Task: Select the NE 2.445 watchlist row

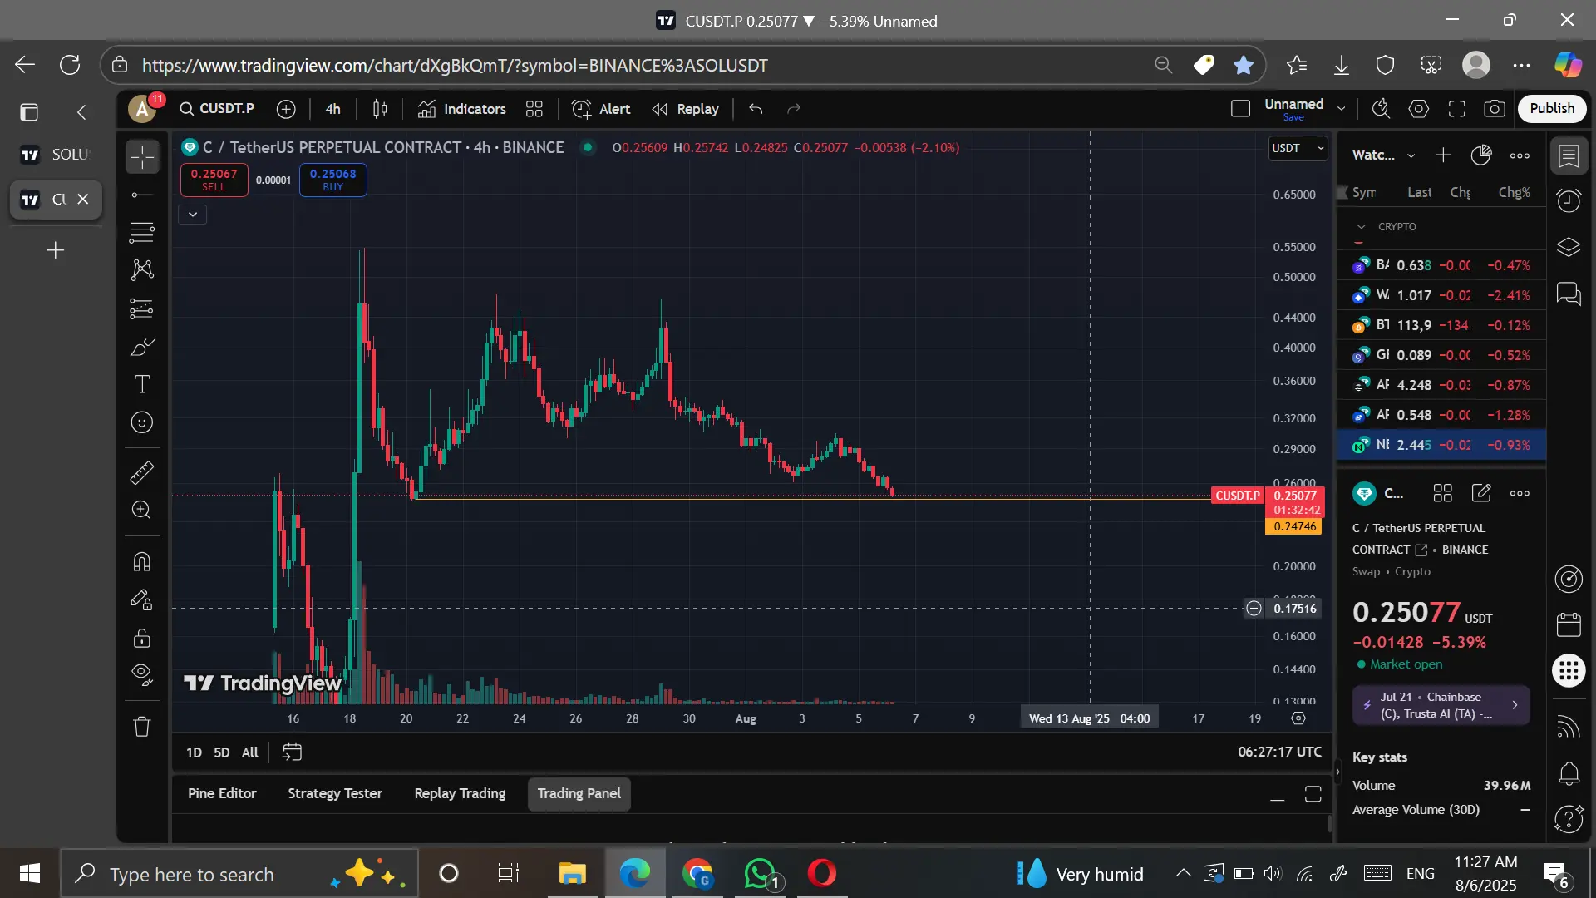Action: (x=1441, y=445)
